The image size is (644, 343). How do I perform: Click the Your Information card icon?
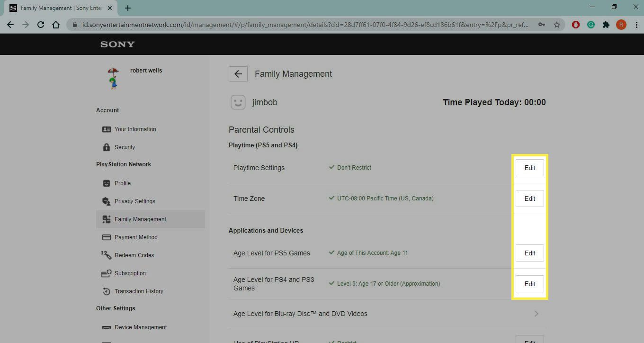tap(107, 129)
